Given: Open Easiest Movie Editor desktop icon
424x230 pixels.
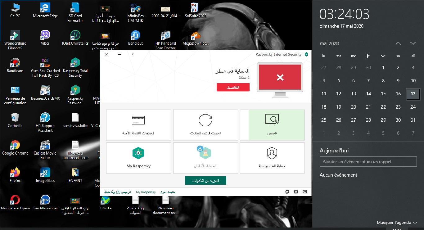Looking at the screenshot, I should (45, 150).
